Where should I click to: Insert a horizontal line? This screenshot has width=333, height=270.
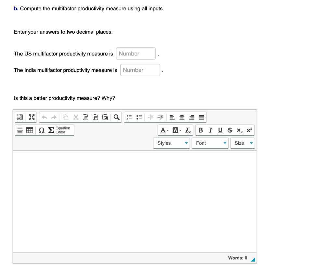[x=20, y=130]
